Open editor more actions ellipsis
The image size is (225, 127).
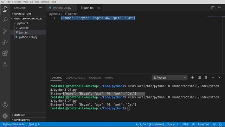(219, 8)
